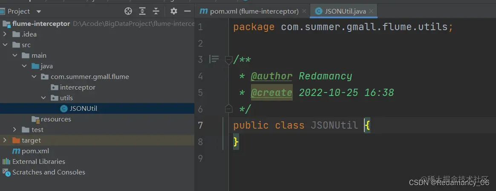
Task: Click the fold end marker at line 6
Action: (x=228, y=109)
